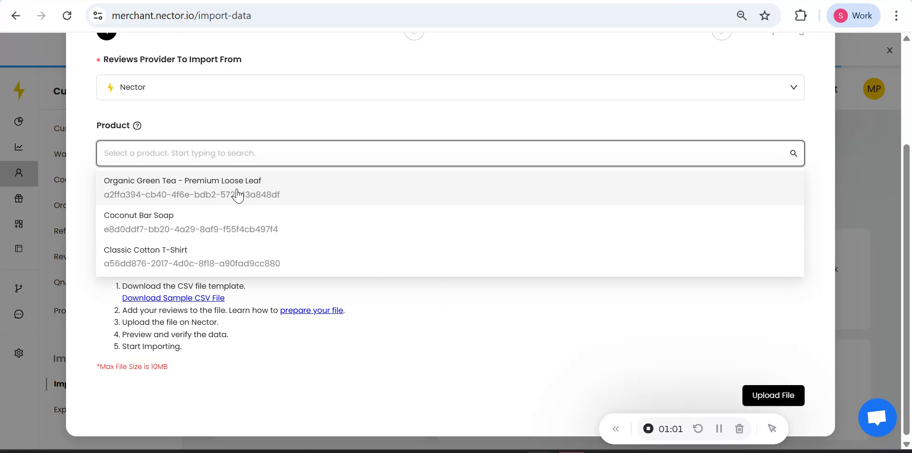The height and width of the screenshot is (453, 912).
Task: Open the Download Sample CSV File link
Action: tap(173, 298)
